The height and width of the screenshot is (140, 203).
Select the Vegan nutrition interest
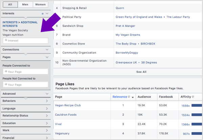[x=13, y=35]
